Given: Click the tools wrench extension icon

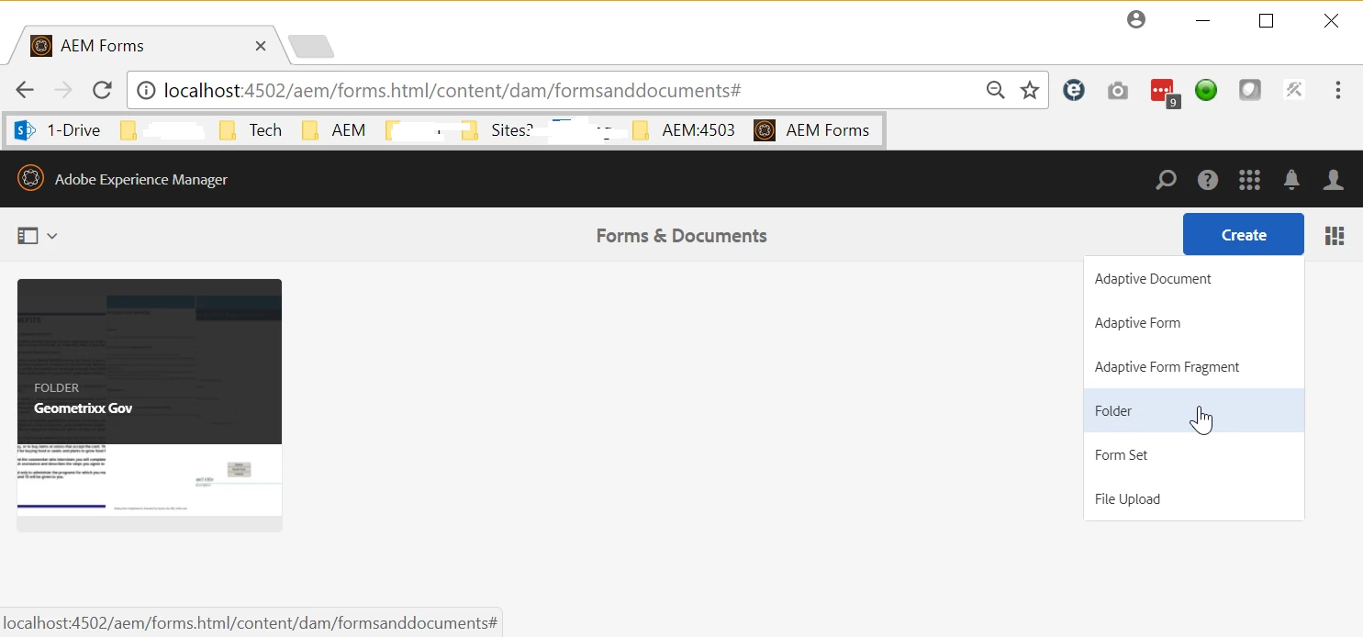Looking at the screenshot, I should tap(1294, 90).
